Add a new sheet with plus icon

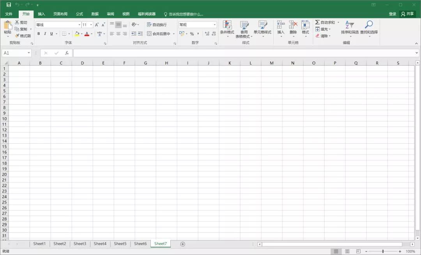click(182, 244)
